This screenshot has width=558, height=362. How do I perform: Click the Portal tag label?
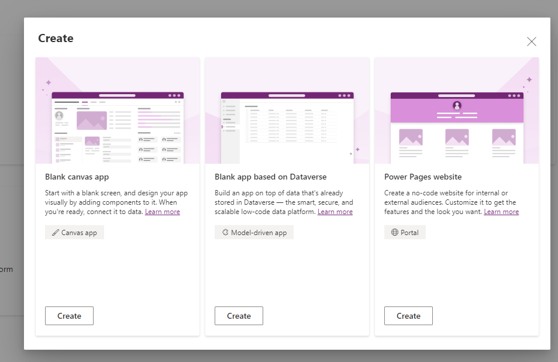pyautogui.click(x=409, y=233)
